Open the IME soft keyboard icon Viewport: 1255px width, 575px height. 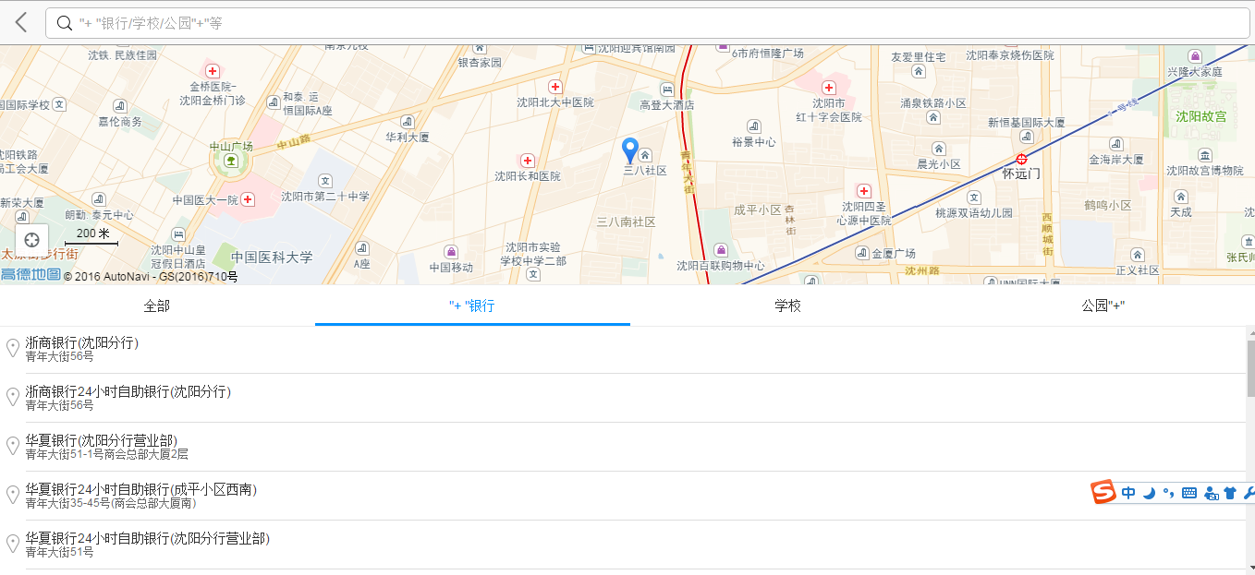point(1189,493)
